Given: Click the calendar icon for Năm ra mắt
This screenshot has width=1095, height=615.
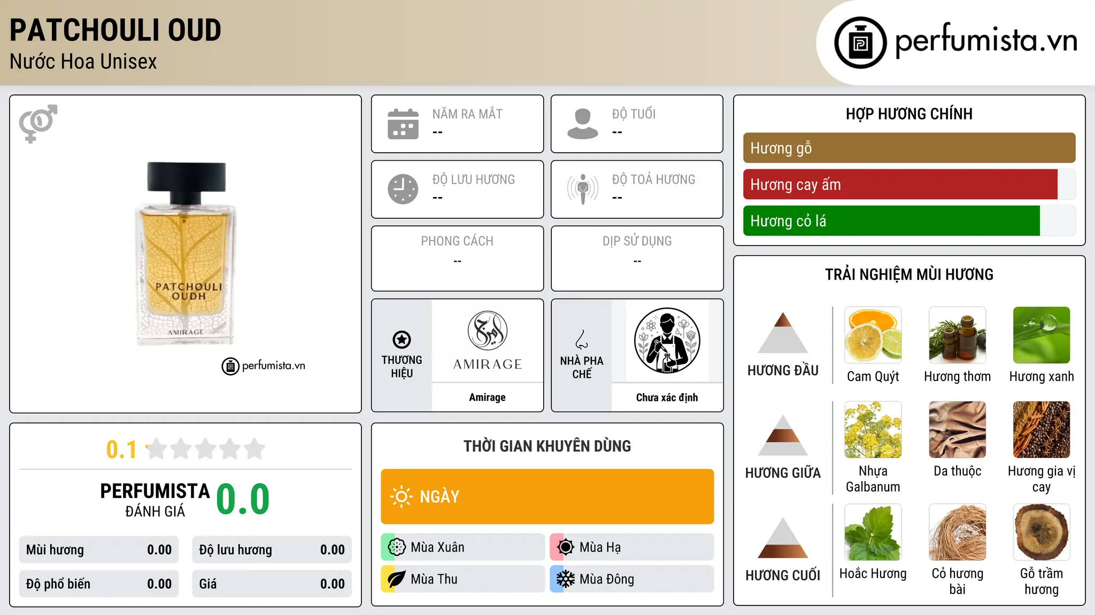Looking at the screenshot, I should click(x=403, y=124).
